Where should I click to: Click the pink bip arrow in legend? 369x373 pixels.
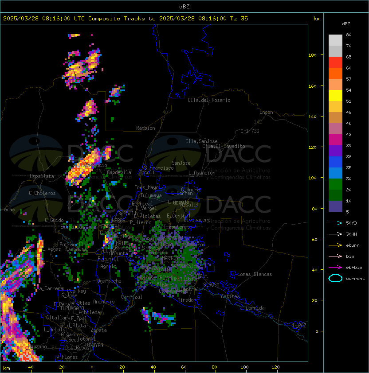click(x=335, y=256)
